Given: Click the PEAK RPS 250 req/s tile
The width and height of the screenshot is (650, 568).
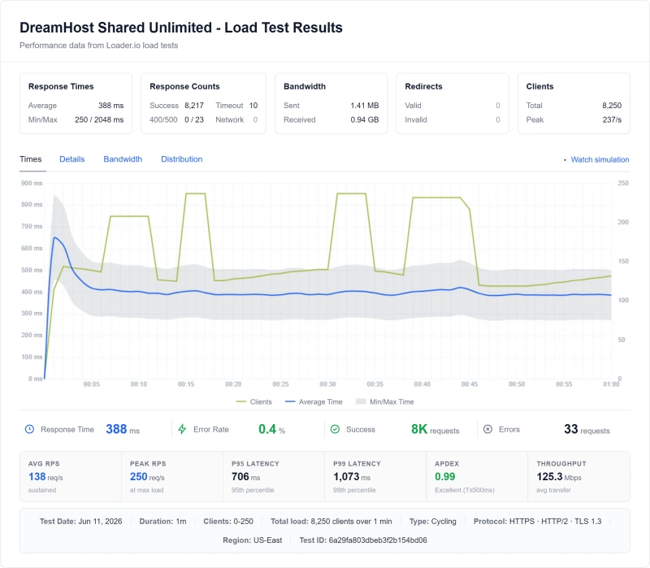Looking at the screenshot, I should coord(172,477).
